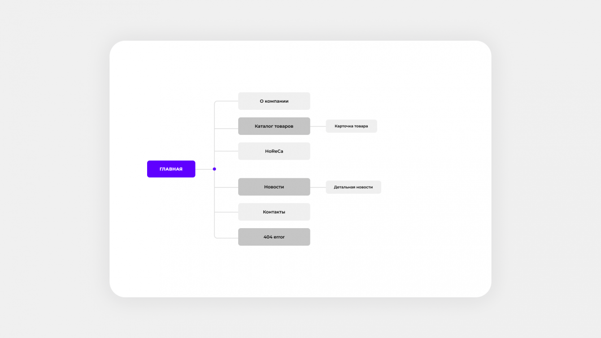
Task: Click the horizontal branch line into Контакты
Action: point(226,212)
